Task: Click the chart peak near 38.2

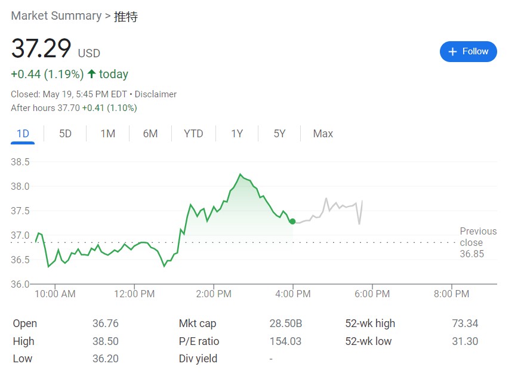Action: [241, 174]
